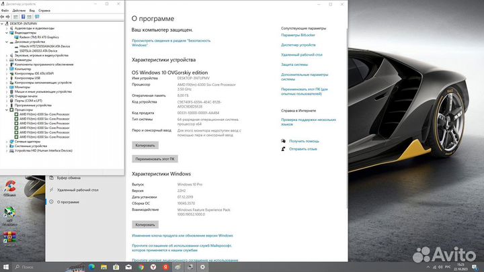
Task: Open Windows Start menu
Action: (5, 267)
